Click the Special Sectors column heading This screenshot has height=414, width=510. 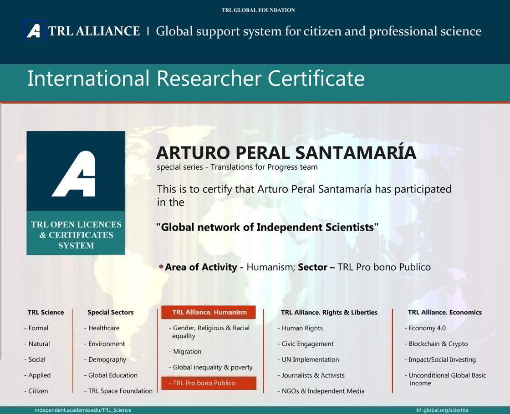(x=110, y=312)
